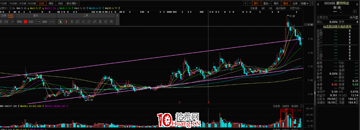The height and width of the screenshot is (130, 360).
Task: Open the 线型 line style dropdown
Action: [x=38, y=22]
